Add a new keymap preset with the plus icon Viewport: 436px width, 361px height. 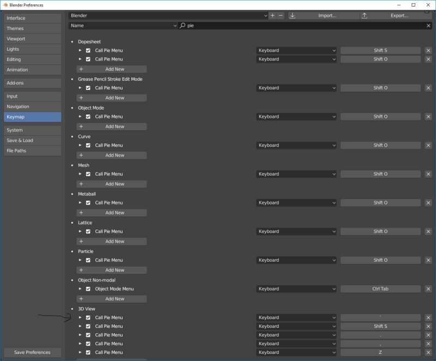click(x=271, y=15)
